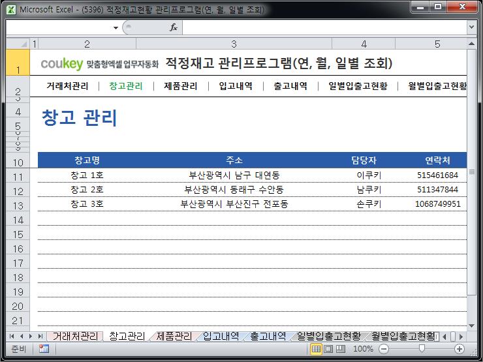Click the 담당자 table header

click(x=364, y=160)
